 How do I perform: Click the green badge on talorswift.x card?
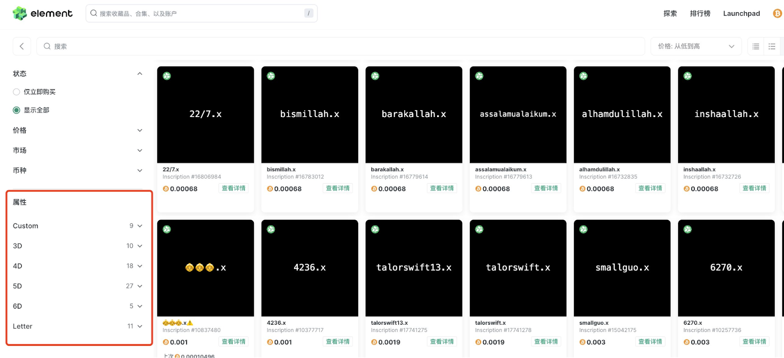[479, 229]
